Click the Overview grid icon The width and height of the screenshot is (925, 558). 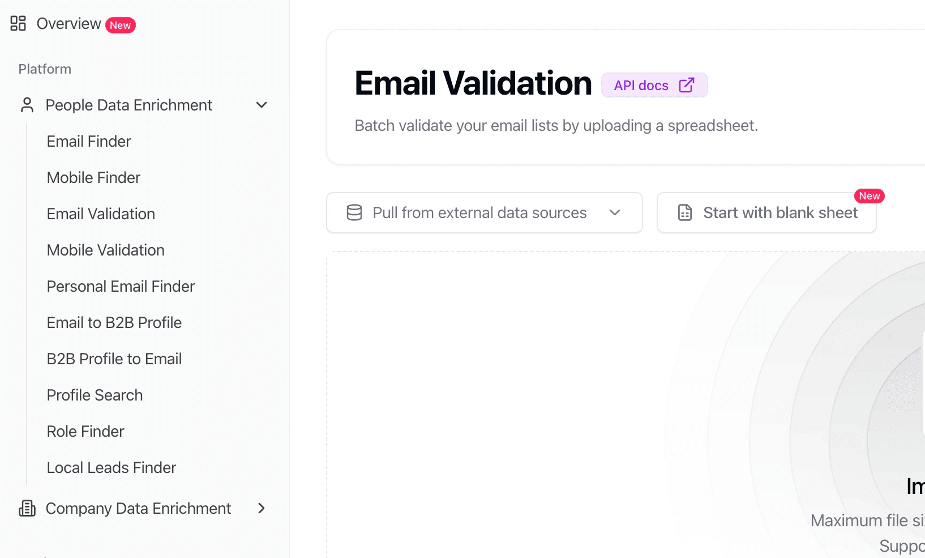point(18,23)
